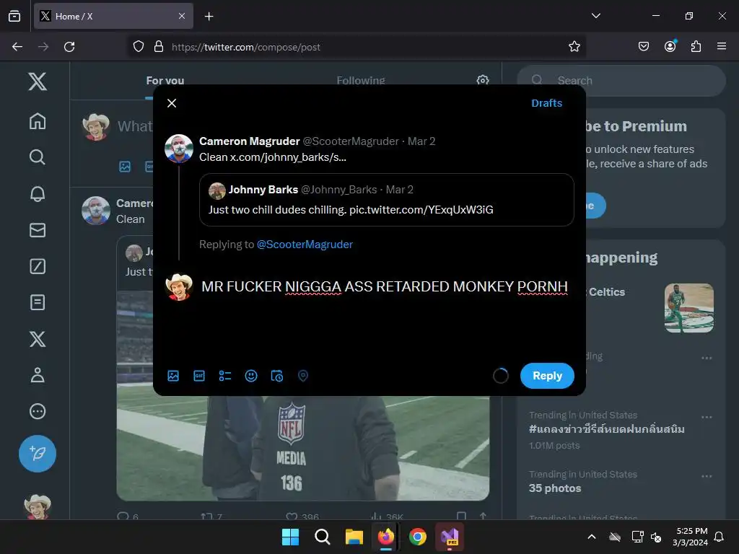Open Firefox application menu

[x=722, y=47]
